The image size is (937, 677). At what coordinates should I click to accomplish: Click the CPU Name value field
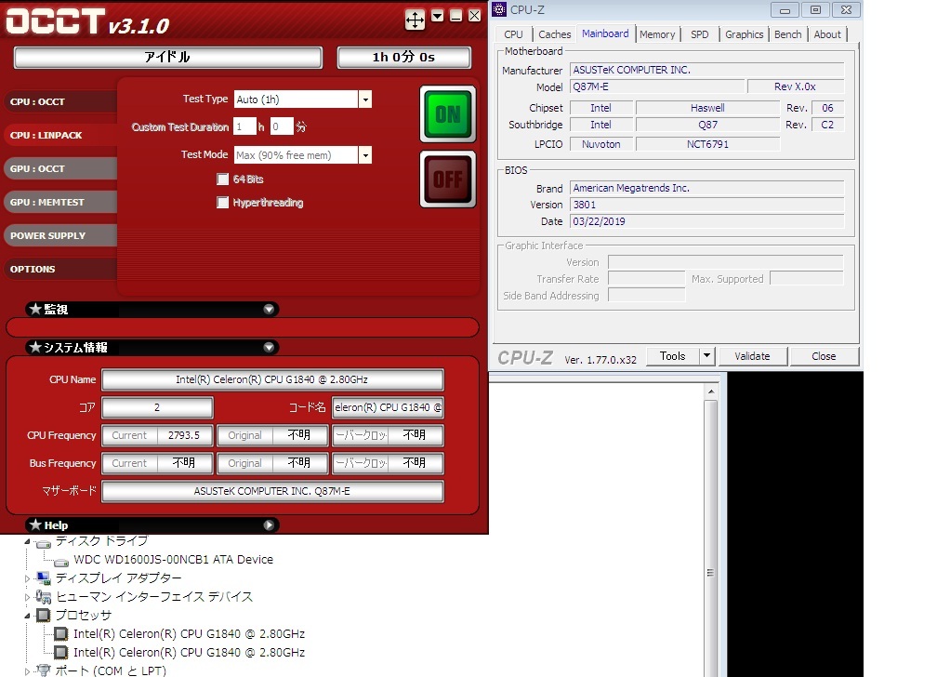pyautogui.click(x=272, y=379)
